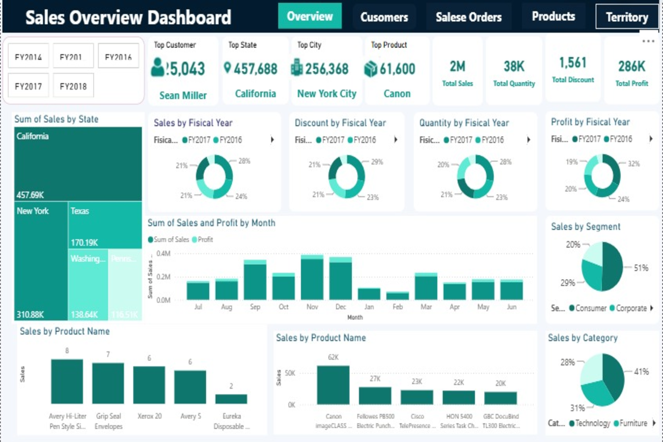Viewport: 663px width, 442px height.
Task: Select the FY2016 slicer button
Action: tap(118, 57)
